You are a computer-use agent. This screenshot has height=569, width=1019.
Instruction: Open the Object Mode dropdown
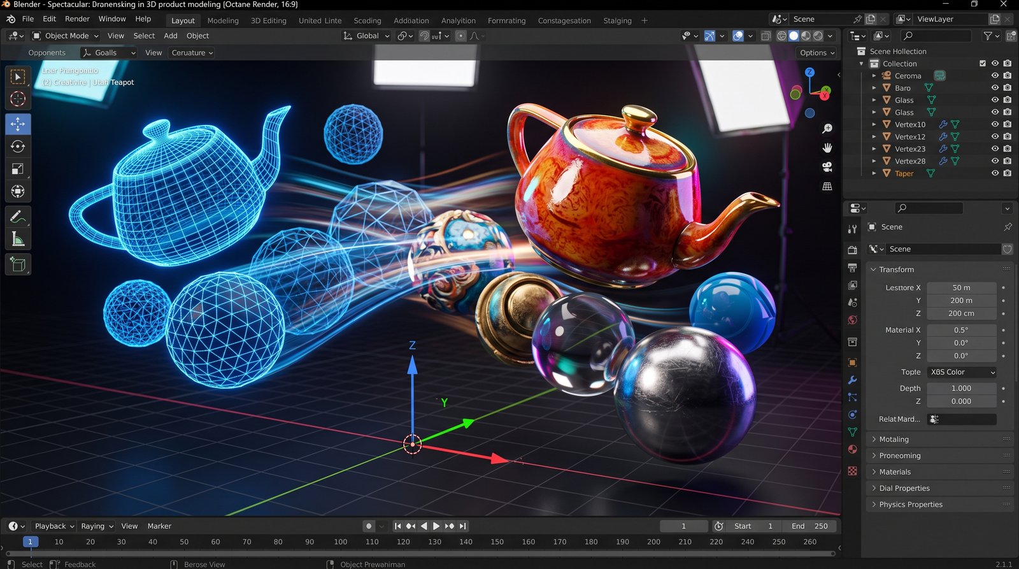pyautogui.click(x=66, y=36)
